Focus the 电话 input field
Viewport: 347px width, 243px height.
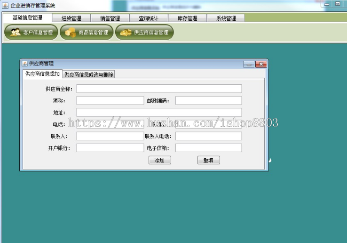(x=110, y=124)
